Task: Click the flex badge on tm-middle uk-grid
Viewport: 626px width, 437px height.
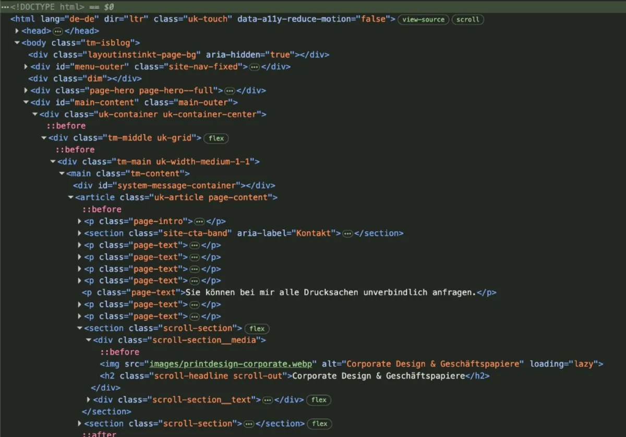Action: pyautogui.click(x=216, y=138)
